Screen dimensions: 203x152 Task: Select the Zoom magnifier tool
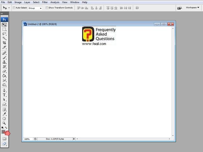click(4, 123)
